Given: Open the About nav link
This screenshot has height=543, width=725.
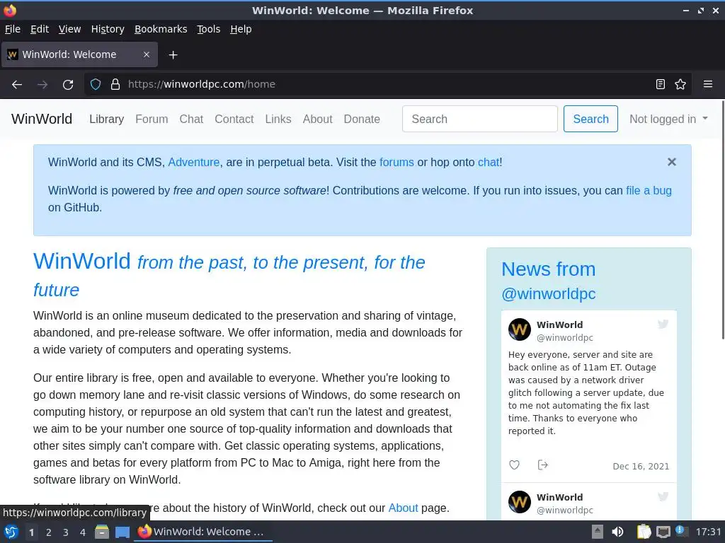Looking at the screenshot, I should point(317,119).
